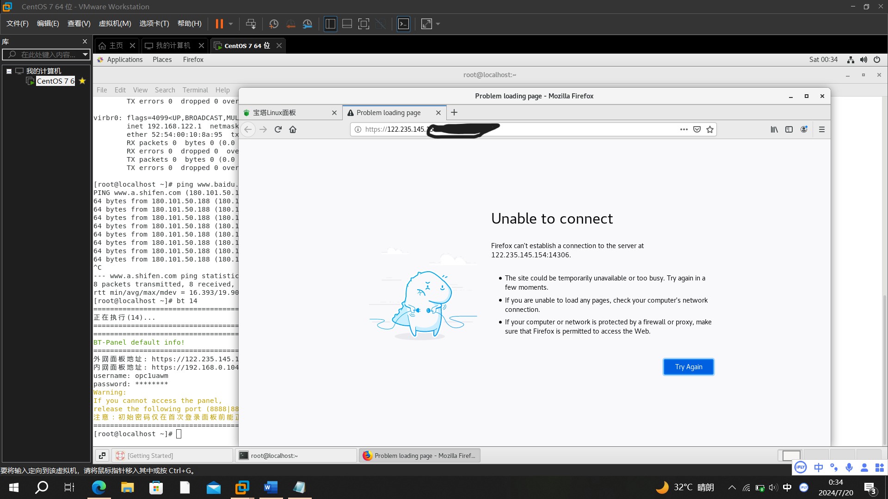Click the GNOME power icon
The height and width of the screenshot is (499, 888).
pos(877,60)
